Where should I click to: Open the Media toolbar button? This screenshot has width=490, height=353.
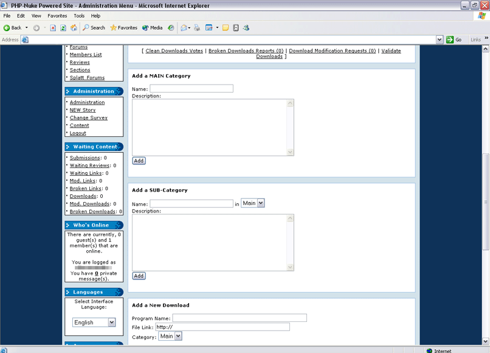(x=152, y=27)
